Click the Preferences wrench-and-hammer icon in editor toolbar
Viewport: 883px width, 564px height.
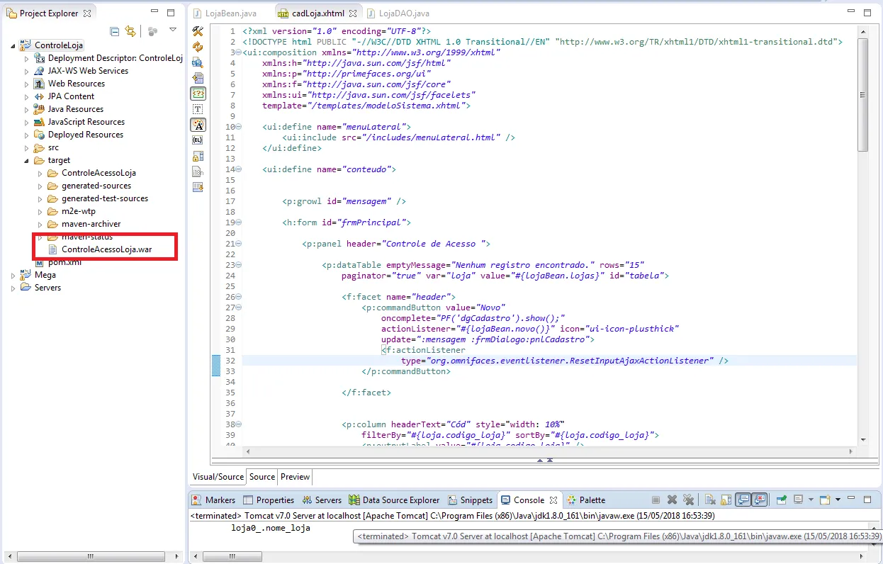(x=198, y=31)
